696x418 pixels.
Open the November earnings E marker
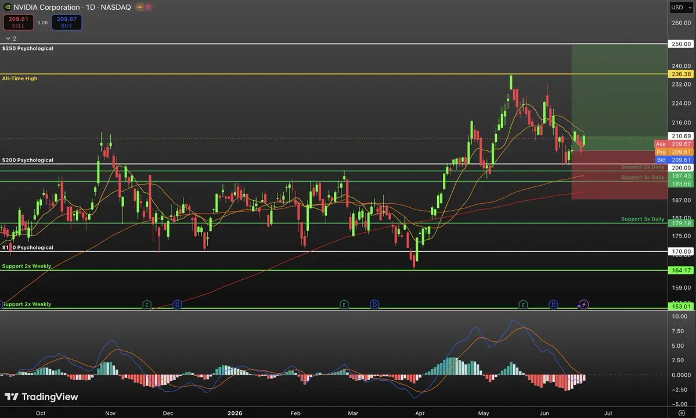[x=147, y=304]
